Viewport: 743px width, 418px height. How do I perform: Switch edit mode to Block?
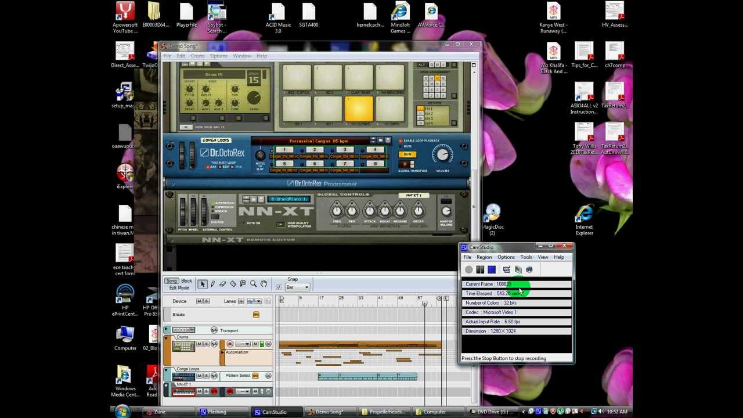[186, 281]
